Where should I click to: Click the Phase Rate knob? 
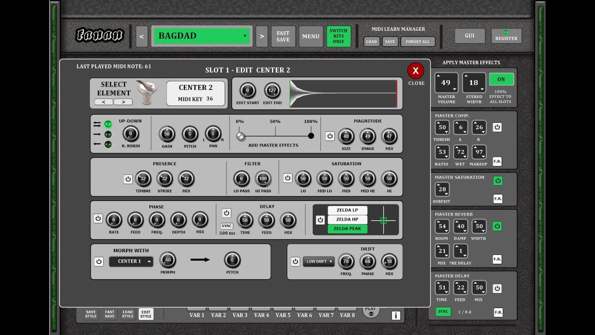[x=113, y=220]
